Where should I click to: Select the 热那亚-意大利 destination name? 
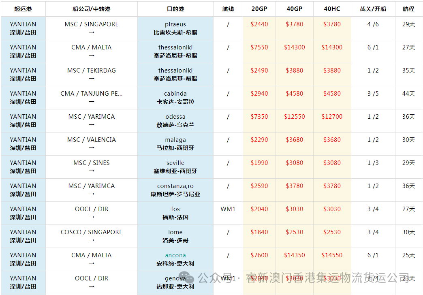click(175, 286)
